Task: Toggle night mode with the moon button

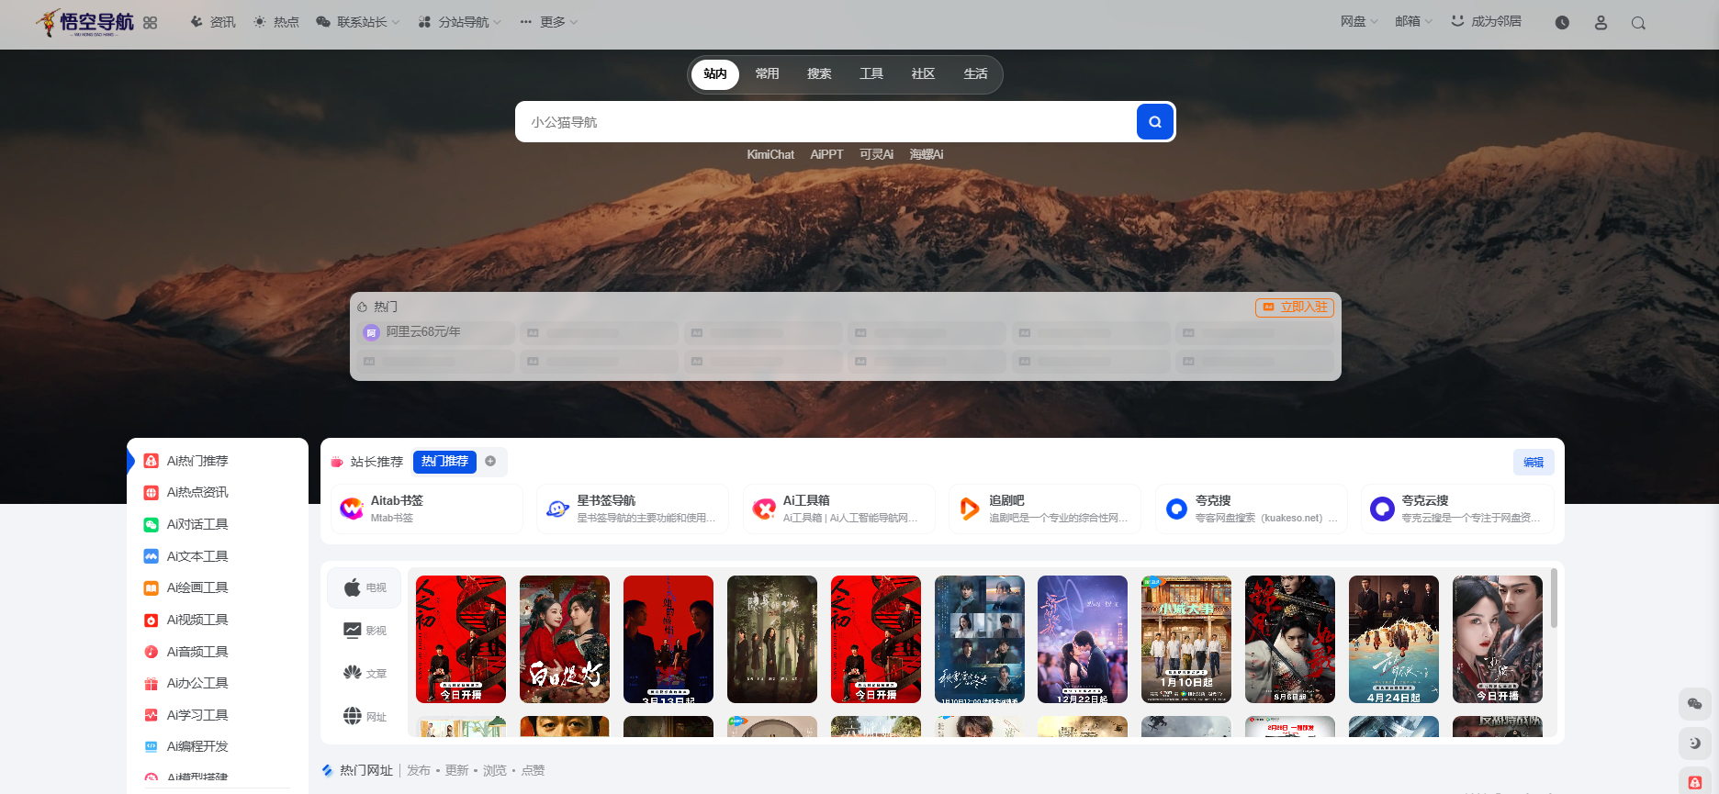Action: [x=1695, y=744]
